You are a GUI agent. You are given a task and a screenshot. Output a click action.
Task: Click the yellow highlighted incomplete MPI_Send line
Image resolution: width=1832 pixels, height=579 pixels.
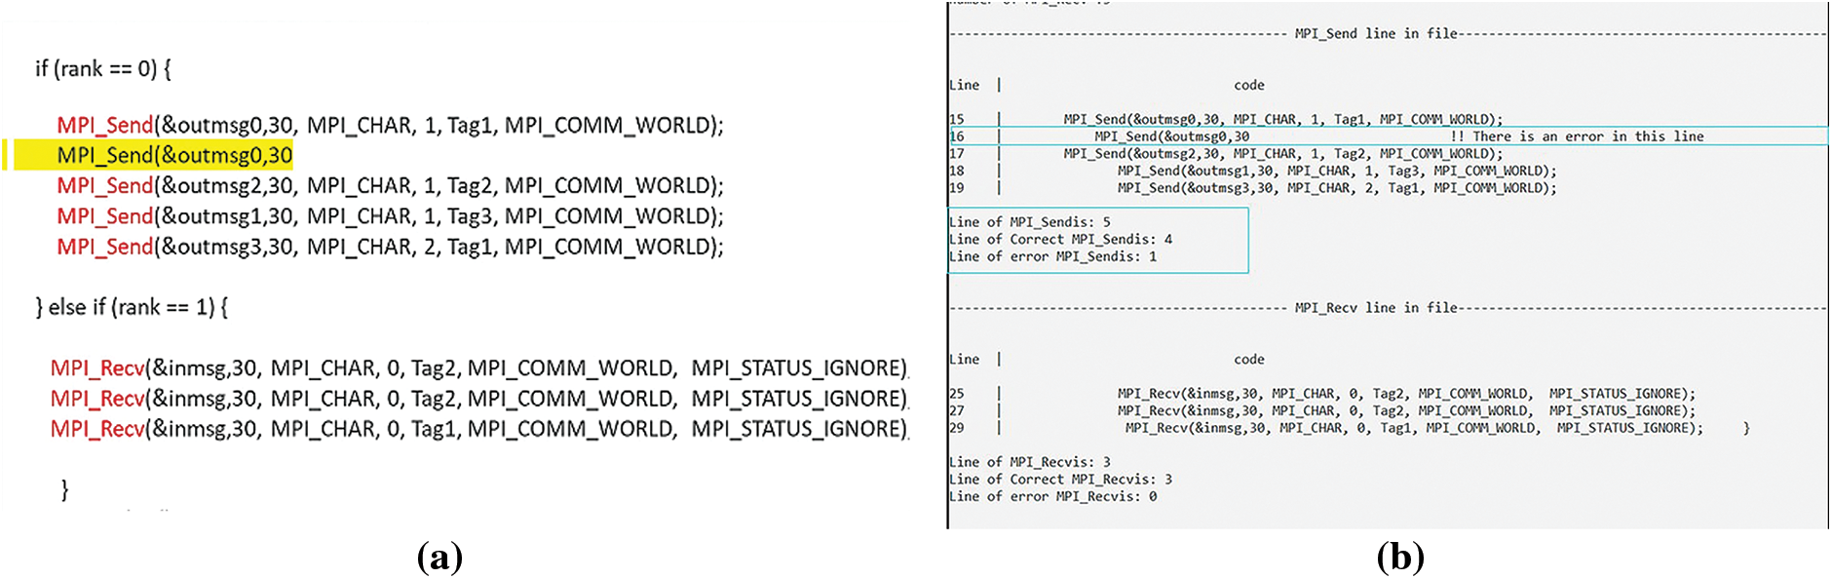(x=173, y=155)
